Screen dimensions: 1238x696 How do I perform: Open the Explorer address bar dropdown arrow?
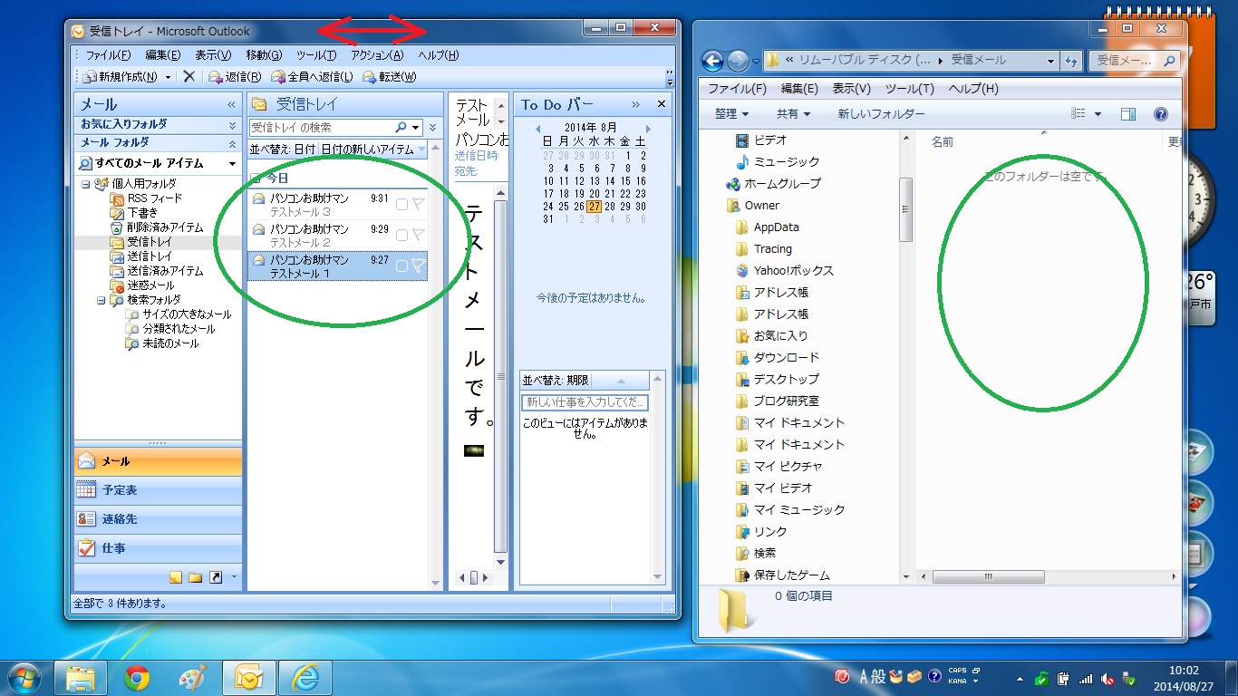pos(1050,61)
